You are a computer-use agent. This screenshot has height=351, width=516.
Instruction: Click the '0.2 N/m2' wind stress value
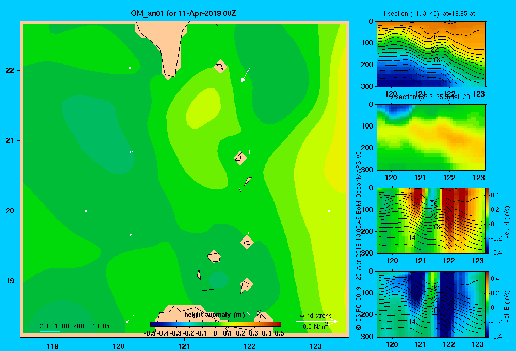click(x=315, y=326)
